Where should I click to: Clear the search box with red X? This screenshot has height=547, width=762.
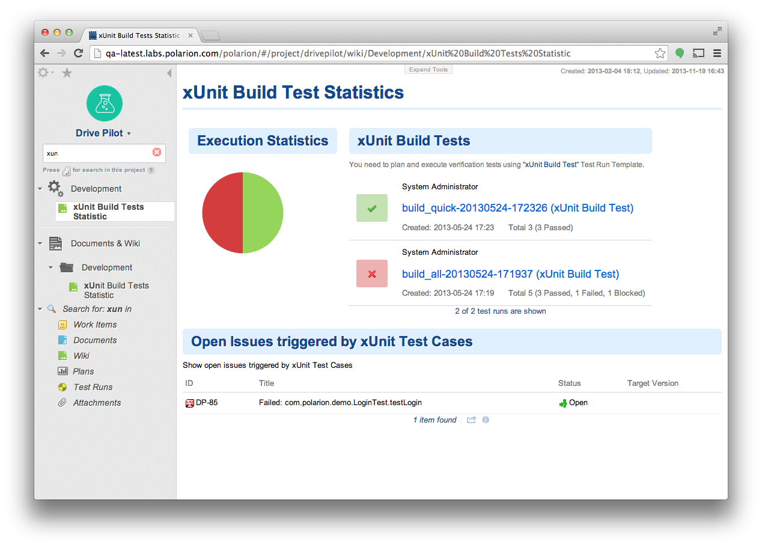tap(157, 153)
